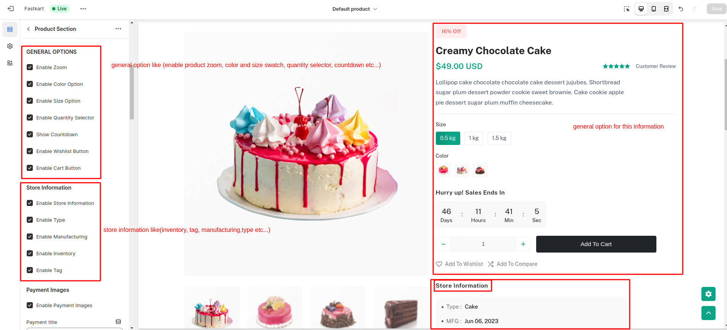Click the Add To Wishlist link
Image resolution: width=727 pixels, height=330 pixels.
(x=459, y=264)
